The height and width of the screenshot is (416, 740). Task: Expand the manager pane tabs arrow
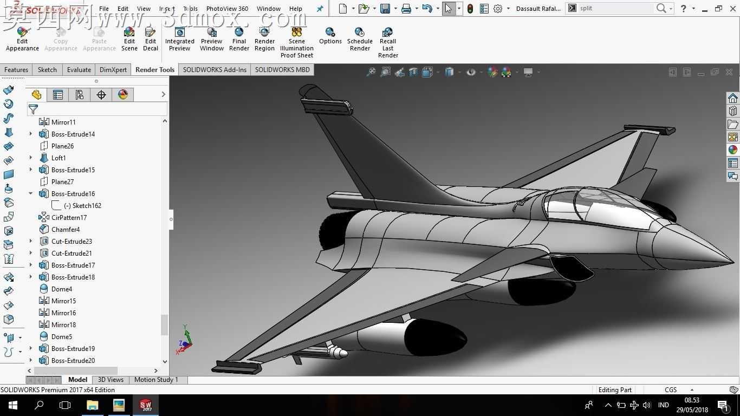coord(163,94)
